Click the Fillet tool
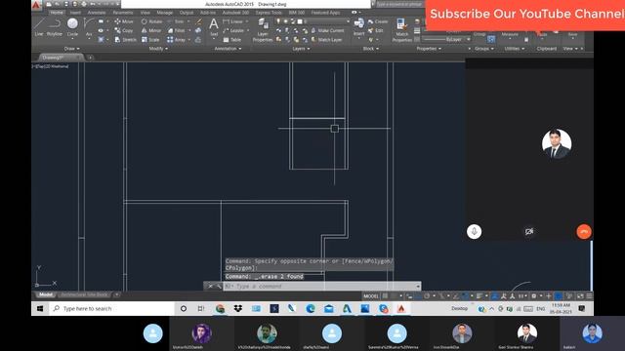The height and width of the screenshot is (351, 625). click(x=177, y=30)
